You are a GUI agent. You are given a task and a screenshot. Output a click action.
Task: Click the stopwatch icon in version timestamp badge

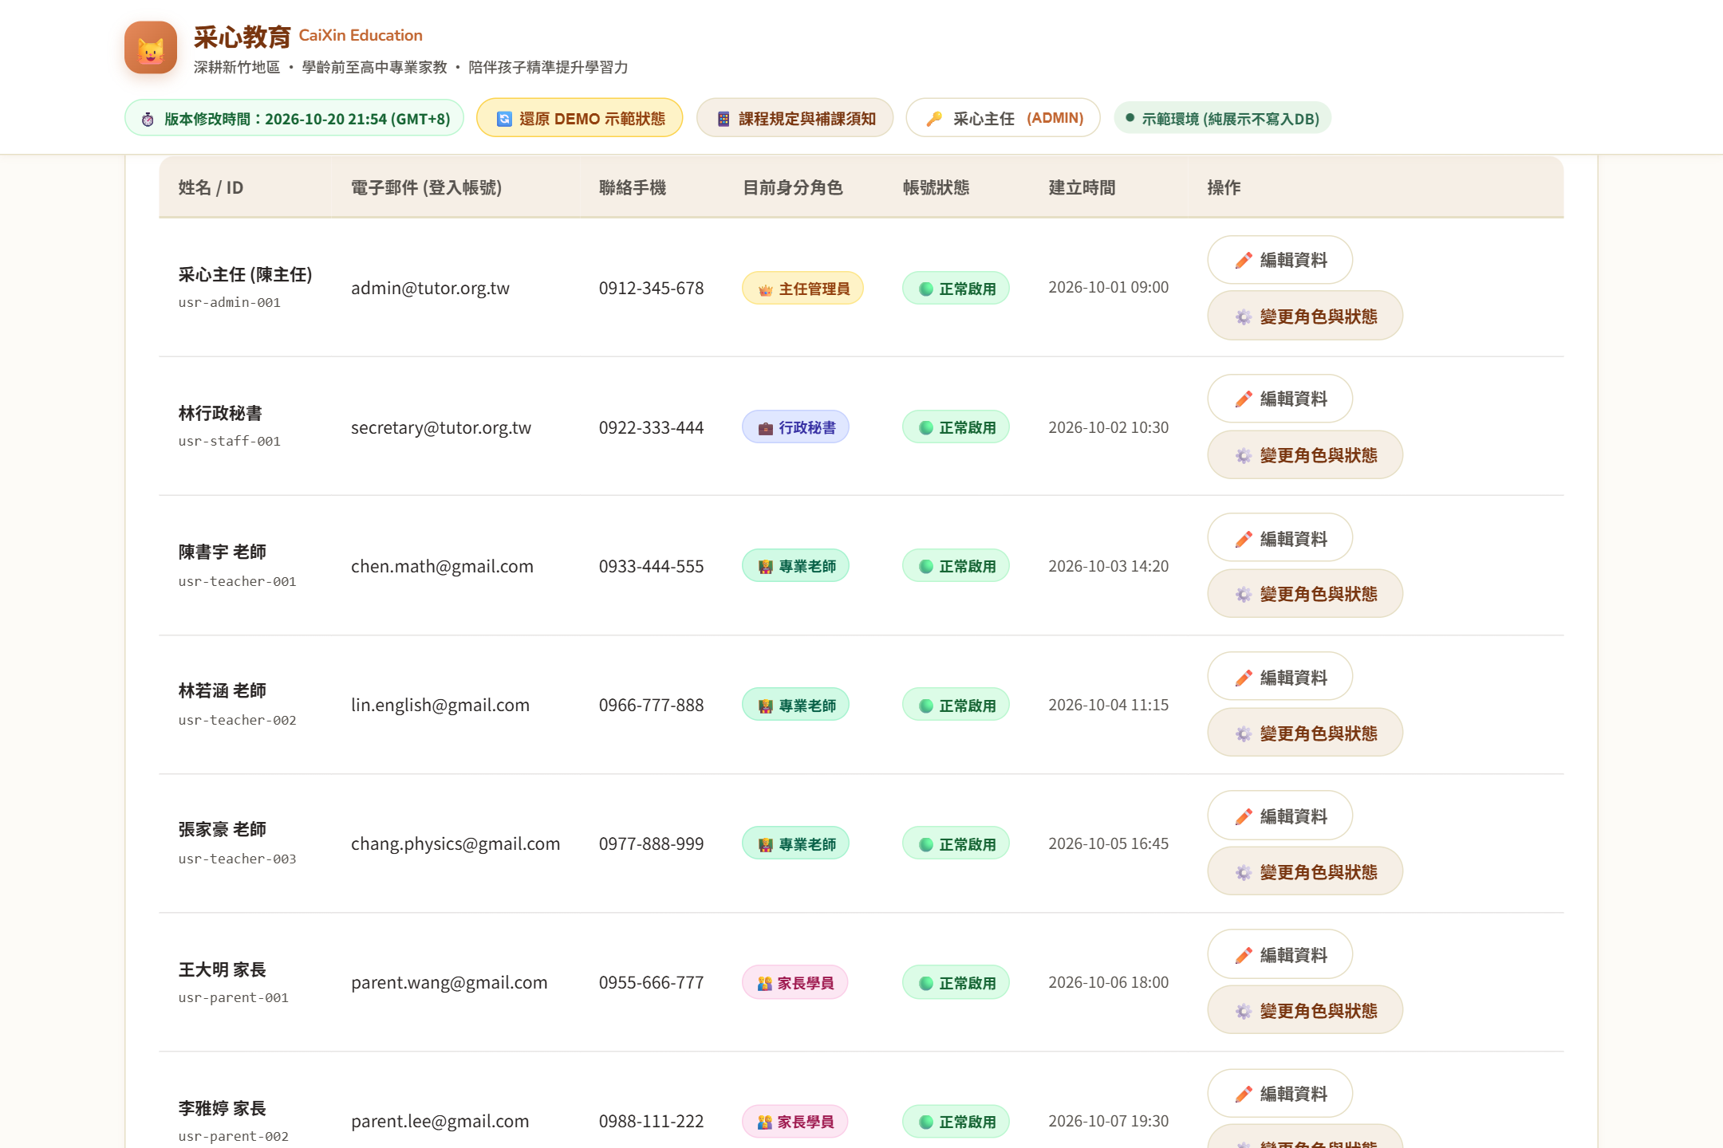pyautogui.click(x=148, y=119)
